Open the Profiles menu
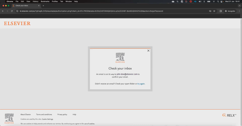The height and width of the screenshot is (126, 242). click(x=55, y=1)
